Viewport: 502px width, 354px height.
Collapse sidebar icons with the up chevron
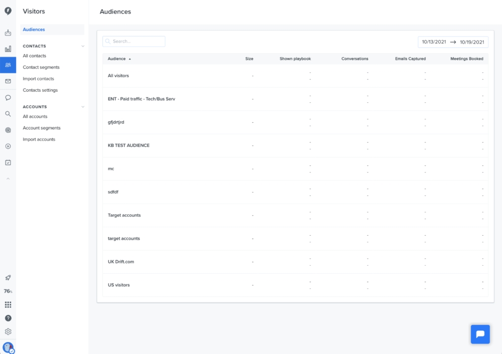tap(8, 179)
